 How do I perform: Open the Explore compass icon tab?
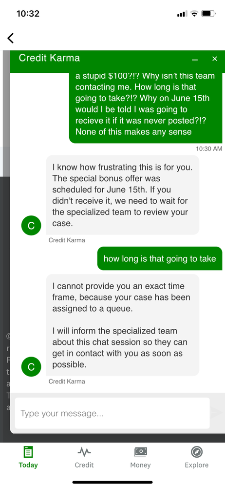pos(197,451)
